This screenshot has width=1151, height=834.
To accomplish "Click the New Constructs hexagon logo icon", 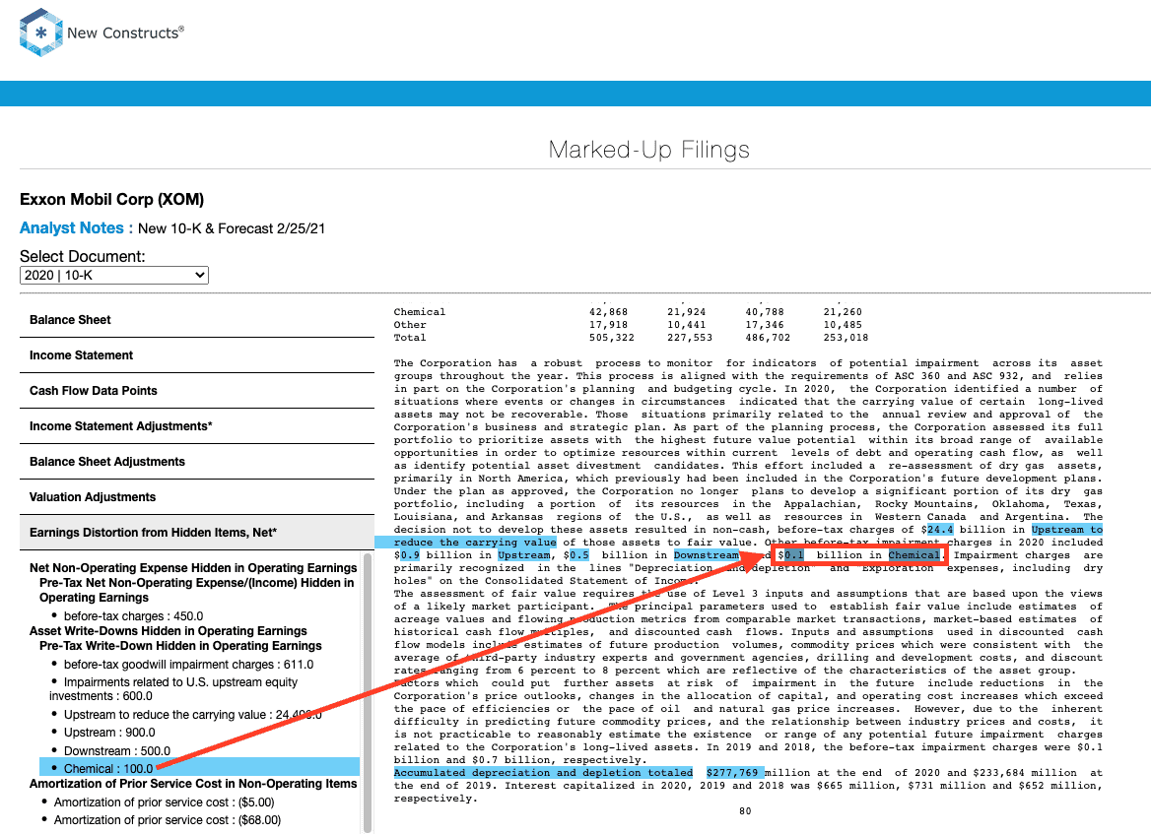I will coord(41,32).
